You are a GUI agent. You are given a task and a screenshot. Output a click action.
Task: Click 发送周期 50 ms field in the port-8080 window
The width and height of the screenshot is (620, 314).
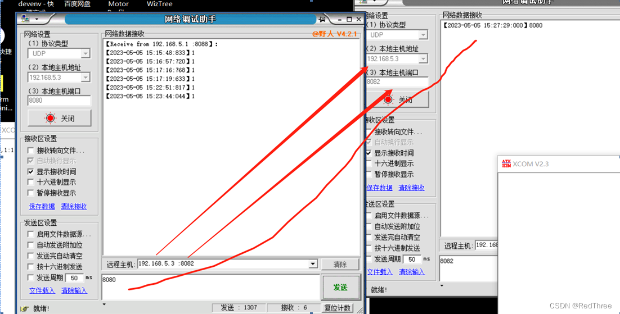click(x=74, y=277)
